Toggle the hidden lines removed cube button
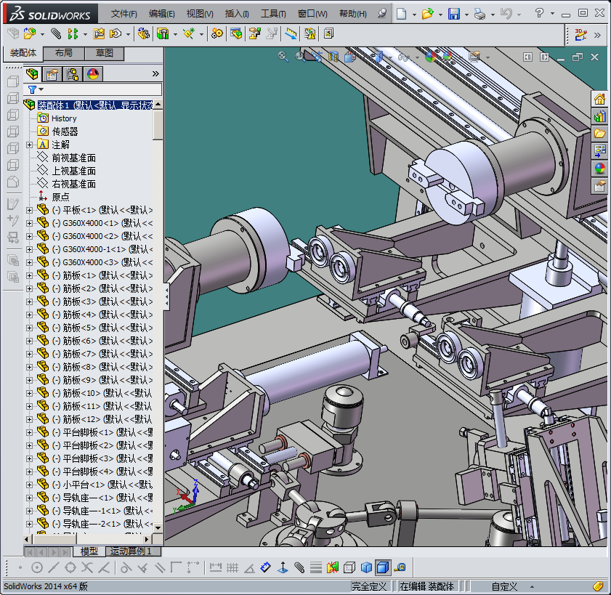Screen dimensions: 611x595 (x=349, y=567)
